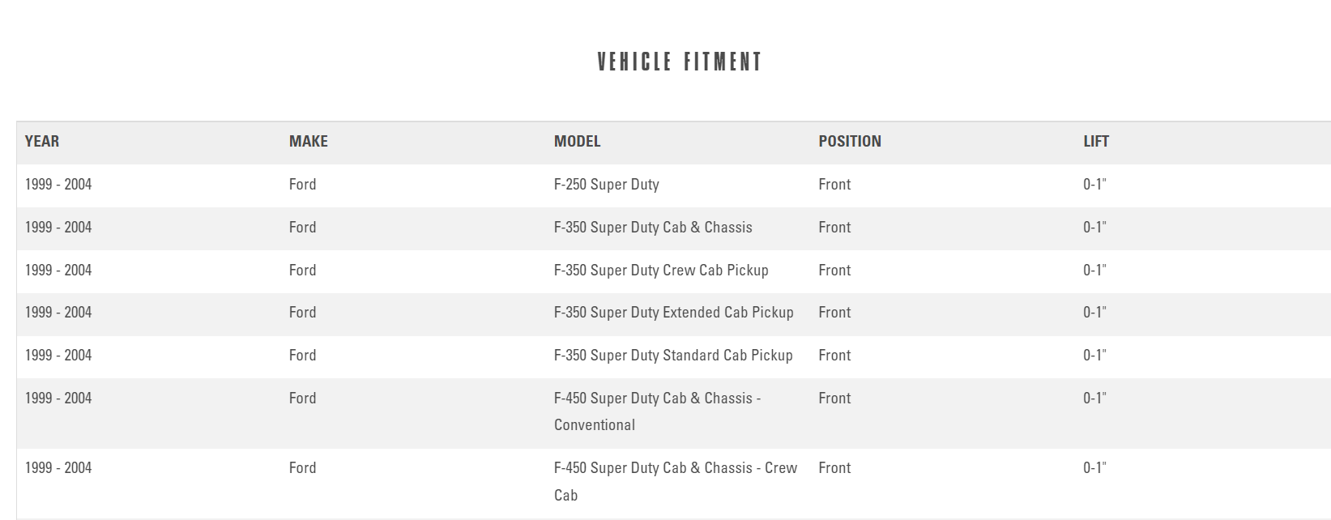
Task: Select the F-250 Super Duty model cell
Action: coord(606,185)
